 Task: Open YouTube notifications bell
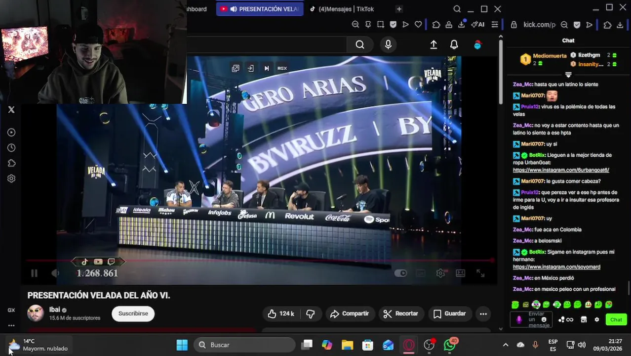point(454,45)
